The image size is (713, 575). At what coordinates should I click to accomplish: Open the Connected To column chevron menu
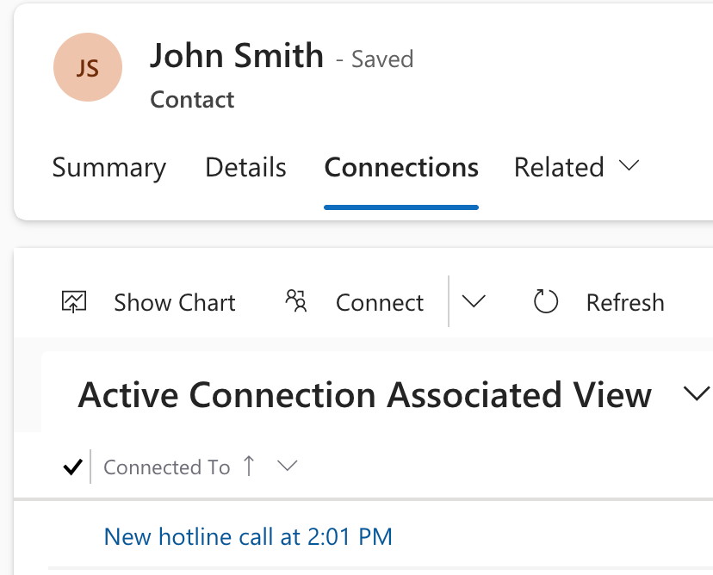[x=288, y=467]
